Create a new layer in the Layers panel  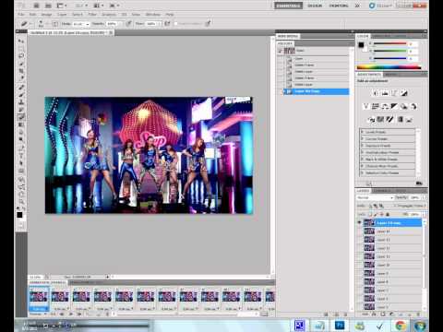point(410,314)
